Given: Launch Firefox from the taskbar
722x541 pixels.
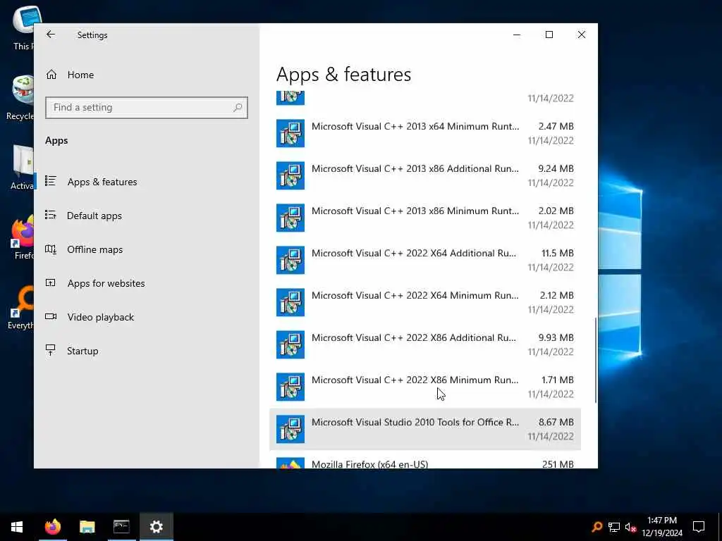Looking at the screenshot, I should coord(52,527).
